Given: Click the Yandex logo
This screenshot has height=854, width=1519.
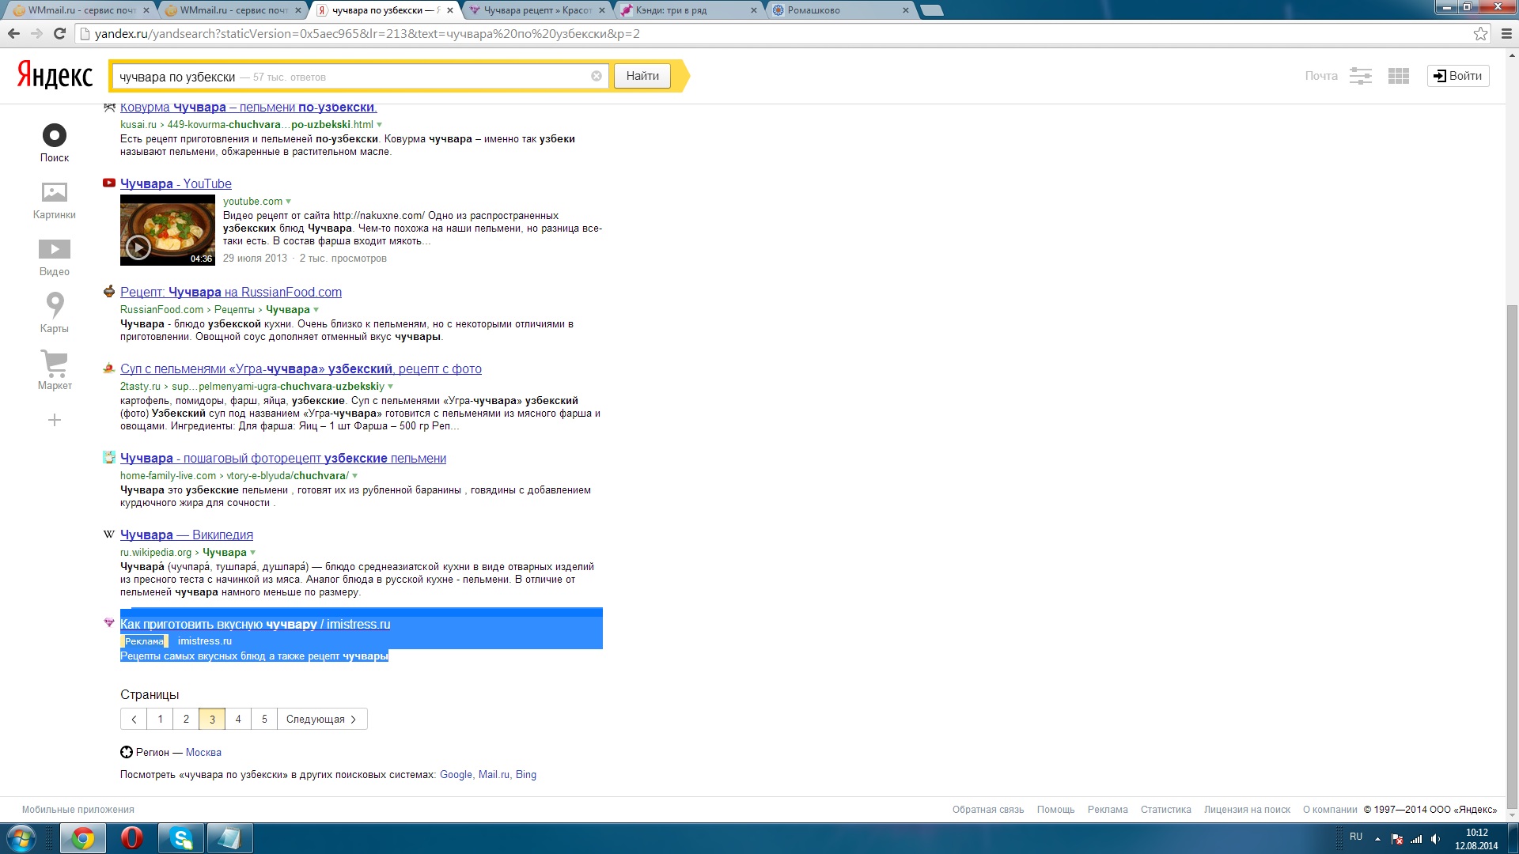Looking at the screenshot, I should tap(55, 76).
